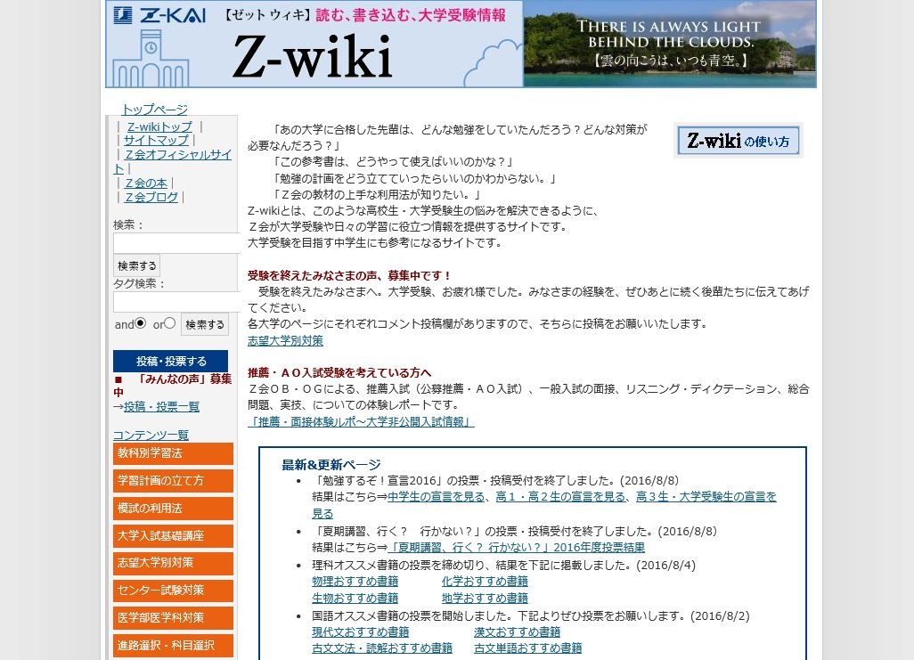The width and height of the screenshot is (914, 660).
Task: Open the 大学入試基礎講座 sidebar menu item
Action: pyautogui.click(x=173, y=535)
